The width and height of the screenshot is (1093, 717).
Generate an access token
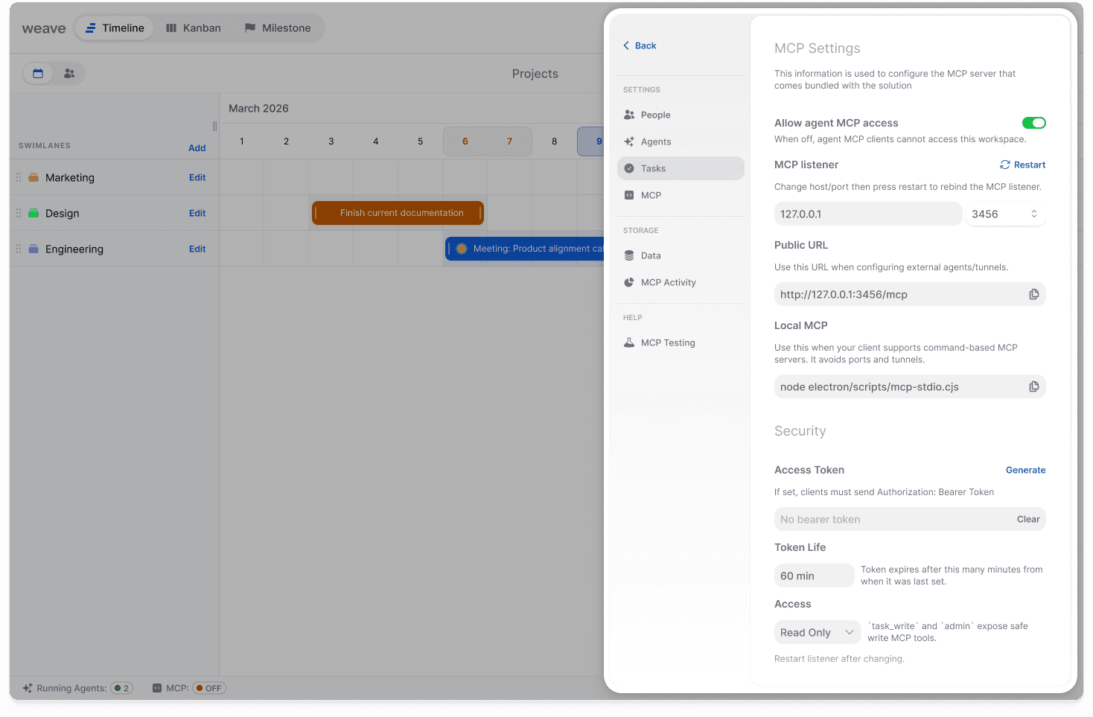[x=1025, y=470]
